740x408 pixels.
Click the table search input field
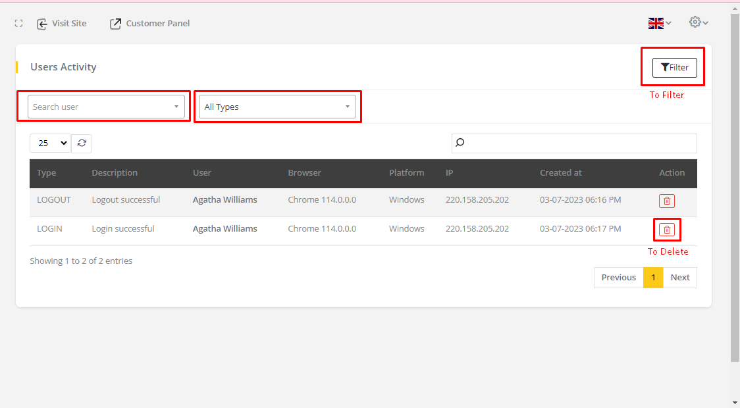pos(574,143)
